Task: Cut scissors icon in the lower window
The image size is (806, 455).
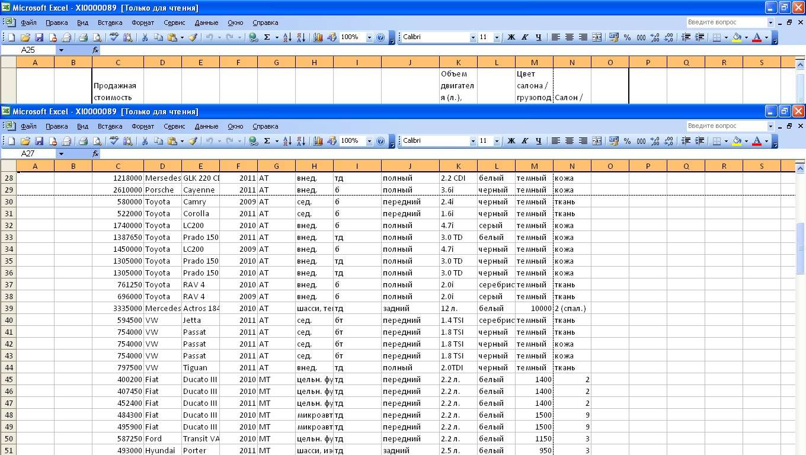Action: (145, 141)
